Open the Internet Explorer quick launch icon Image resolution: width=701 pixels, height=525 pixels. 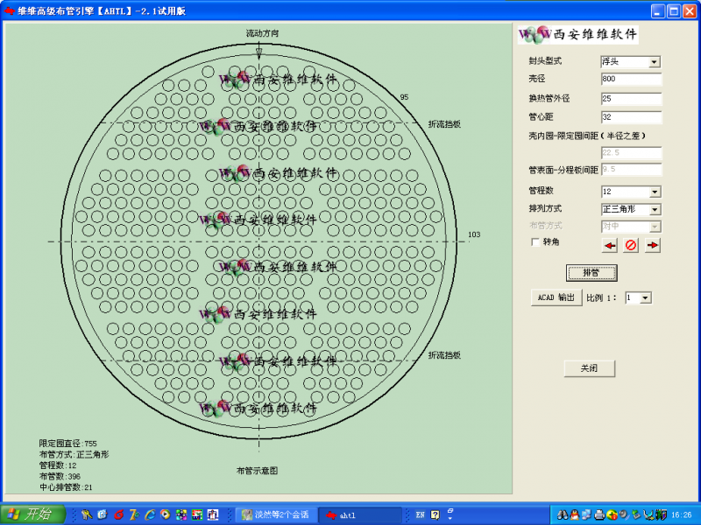[149, 514]
